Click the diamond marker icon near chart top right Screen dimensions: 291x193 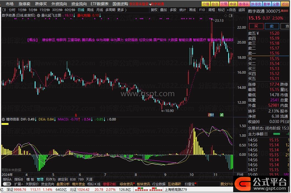point(226,16)
